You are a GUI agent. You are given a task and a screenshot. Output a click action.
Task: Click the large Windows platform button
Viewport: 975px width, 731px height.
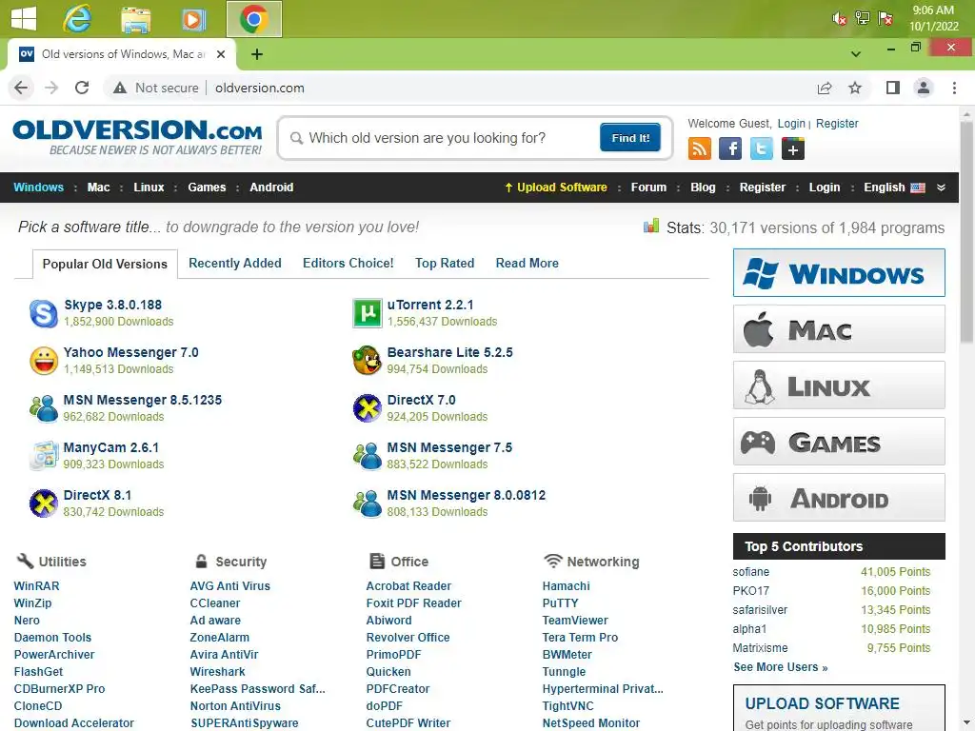[839, 273]
